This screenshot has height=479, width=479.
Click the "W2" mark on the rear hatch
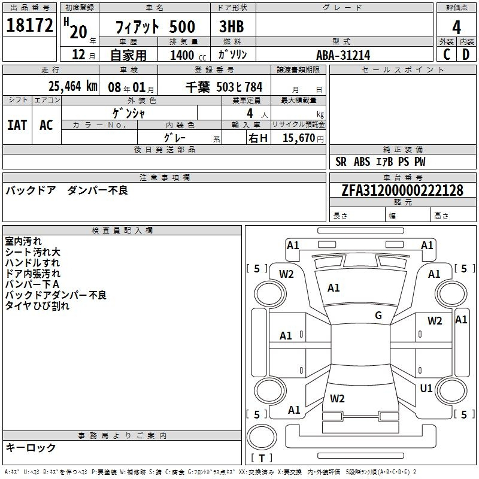pyautogui.click(x=337, y=399)
